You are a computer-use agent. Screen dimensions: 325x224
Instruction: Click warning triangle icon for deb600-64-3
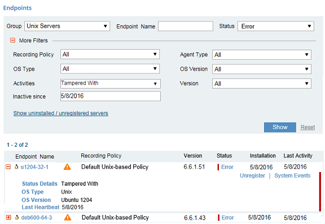68,217
